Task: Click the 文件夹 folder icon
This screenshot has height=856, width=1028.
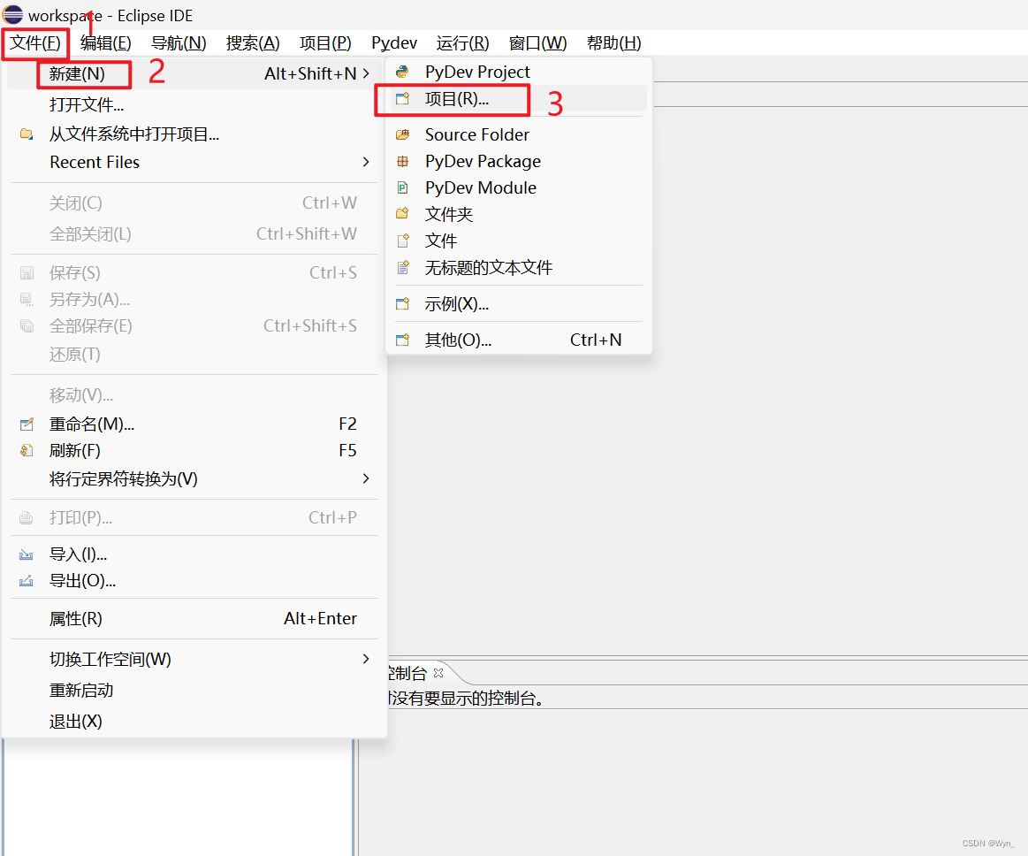Action: click(402, 214)
